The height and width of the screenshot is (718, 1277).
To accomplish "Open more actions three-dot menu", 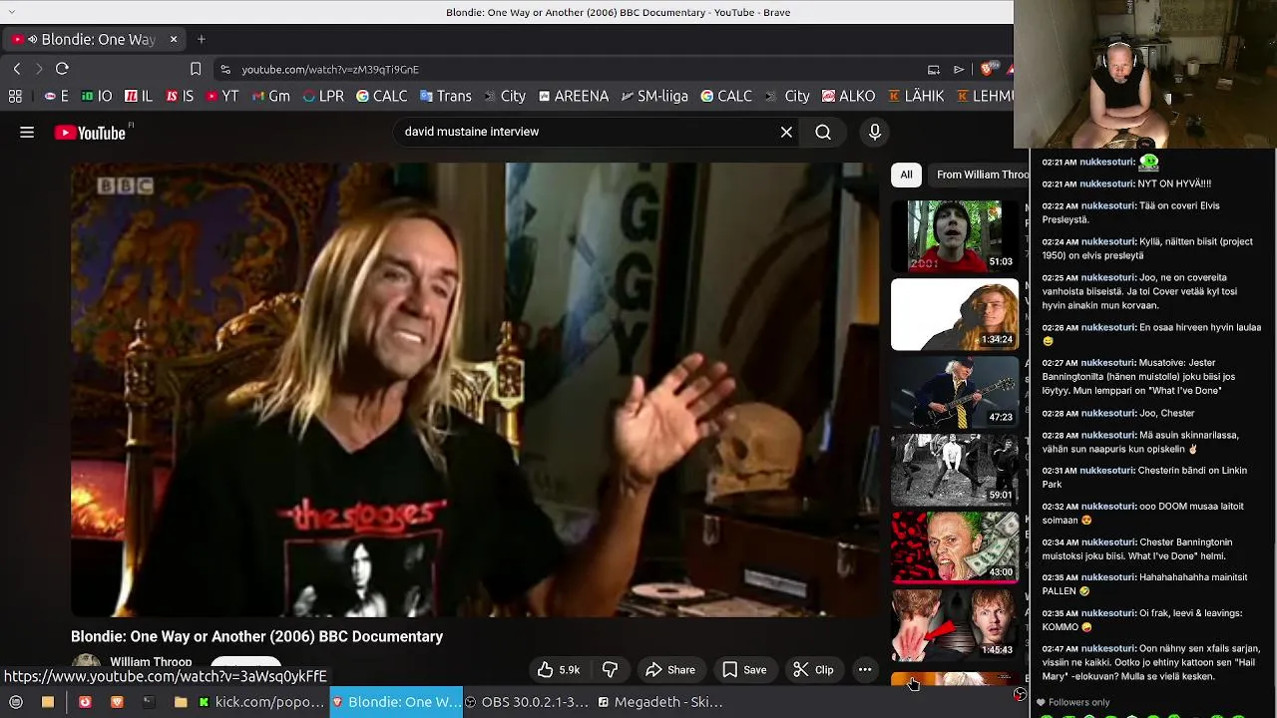I will (865, 670).
